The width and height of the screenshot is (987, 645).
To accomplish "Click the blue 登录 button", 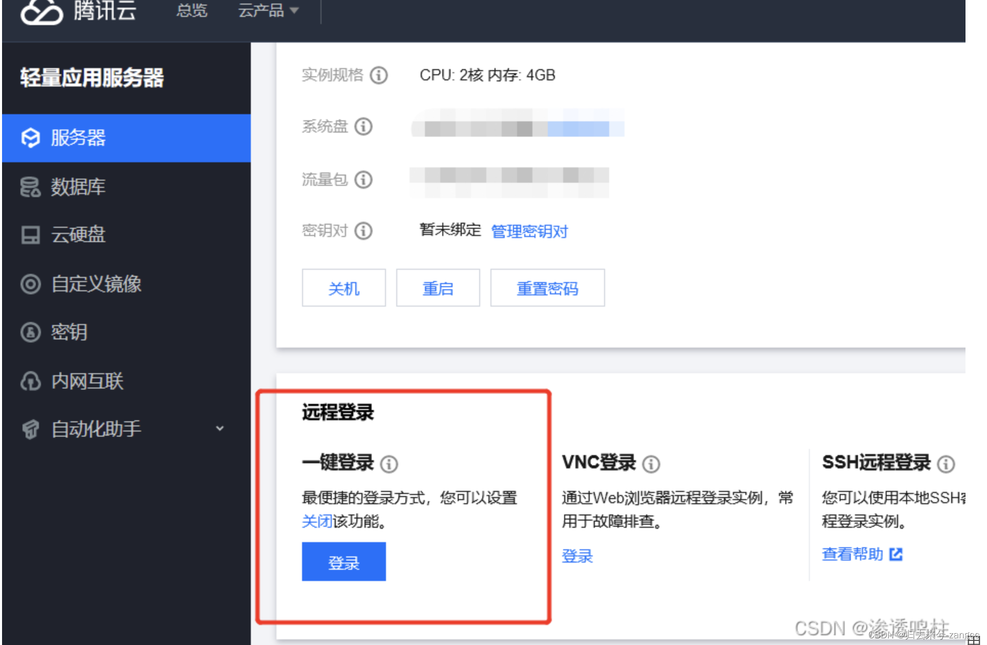I will pyautogui.click(x=344, y=562).
